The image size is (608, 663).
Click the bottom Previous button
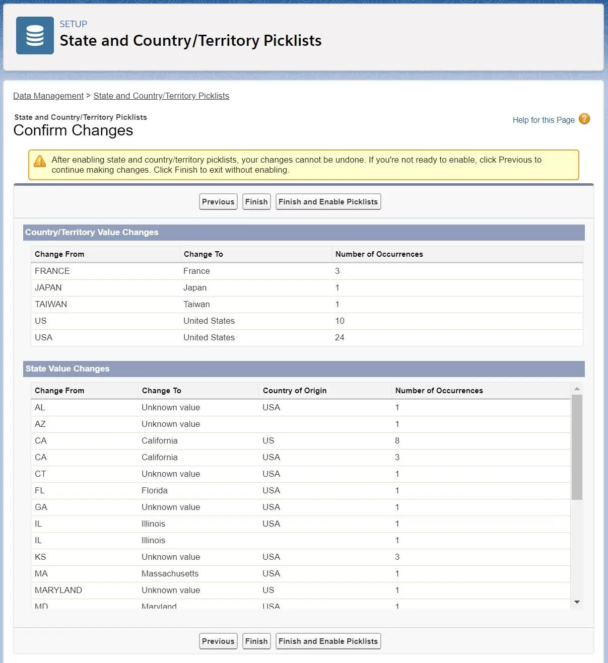pos(218,641)
